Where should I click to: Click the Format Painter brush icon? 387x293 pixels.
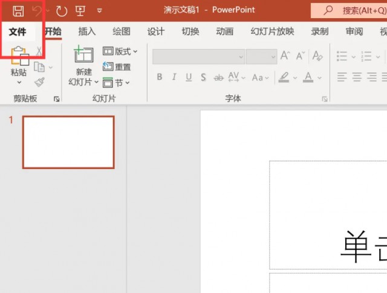(39, 82)
